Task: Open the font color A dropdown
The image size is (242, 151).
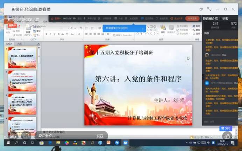Action: (80, 34)
